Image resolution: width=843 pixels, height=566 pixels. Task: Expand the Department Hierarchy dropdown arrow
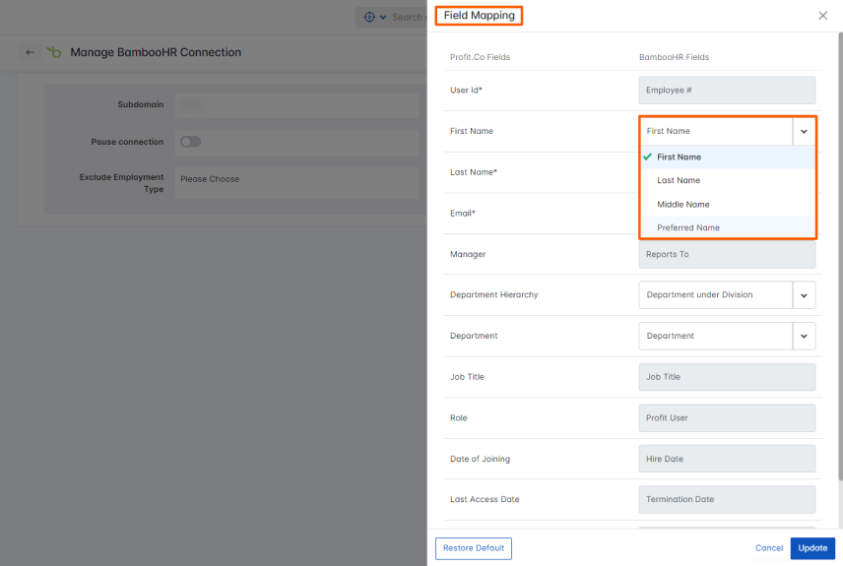pyautogui.click(x=804, y=295)
